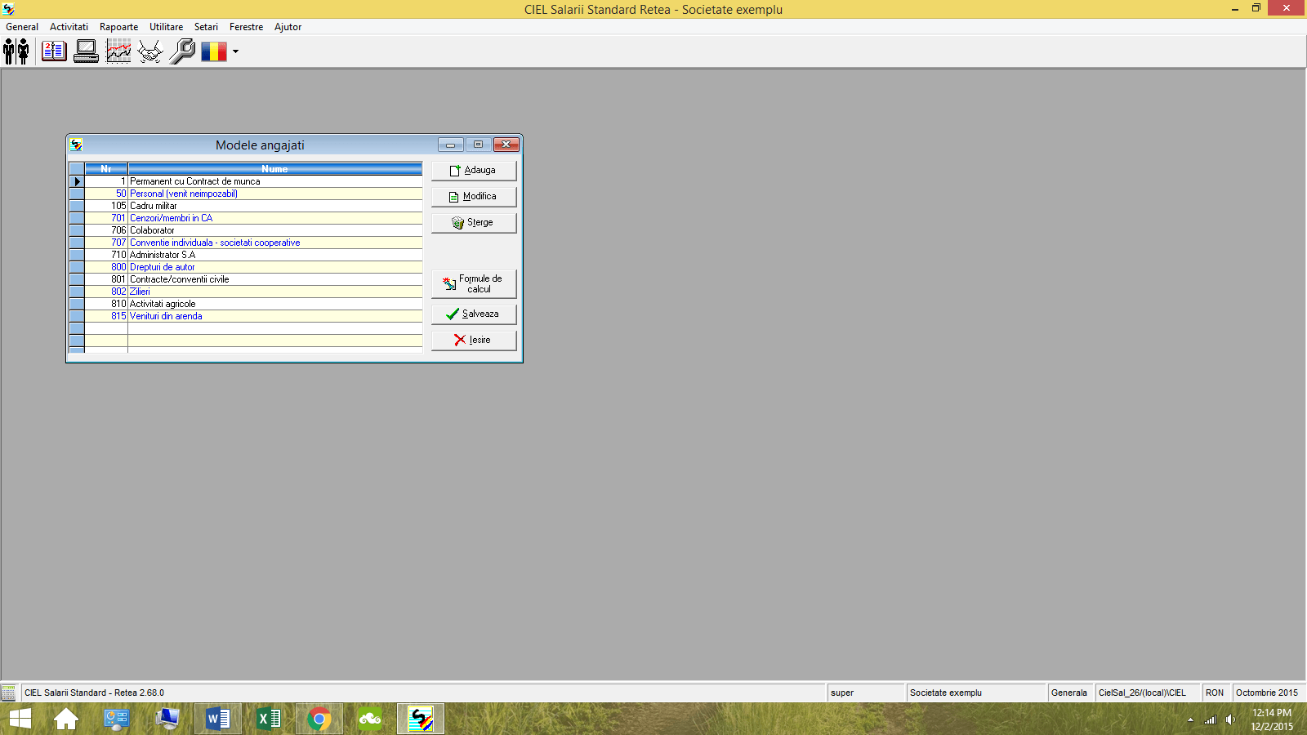Viewport: 1307px width, 735px height.
Task: Click RON in status bar
Action: pos(1215,693)
